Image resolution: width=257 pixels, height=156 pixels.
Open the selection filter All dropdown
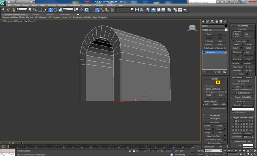(22, 9)
